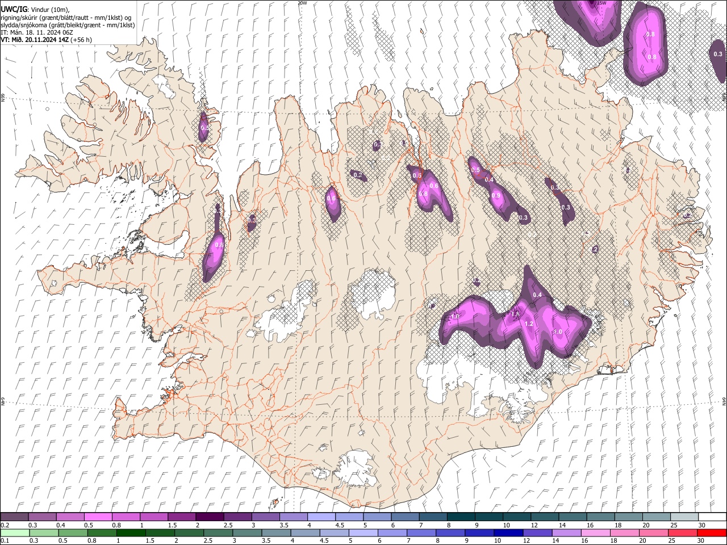Select the purple rain swatch at 12
Image resolution: width=727 pixels, height=545 pixels.
537,533
